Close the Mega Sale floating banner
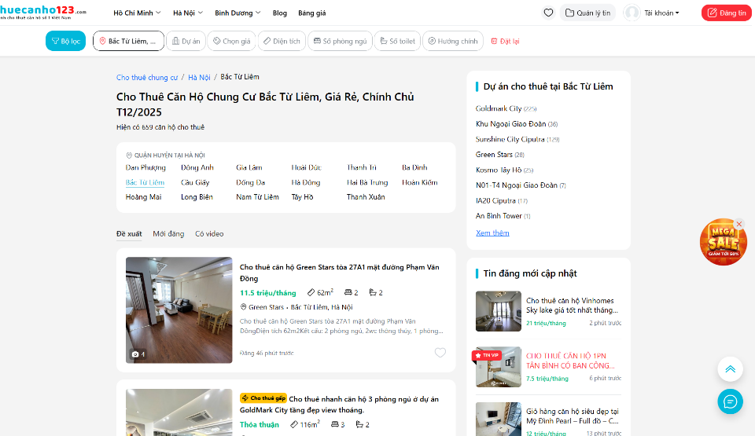This screenshot has width=755, height=436. coord(738,225)
